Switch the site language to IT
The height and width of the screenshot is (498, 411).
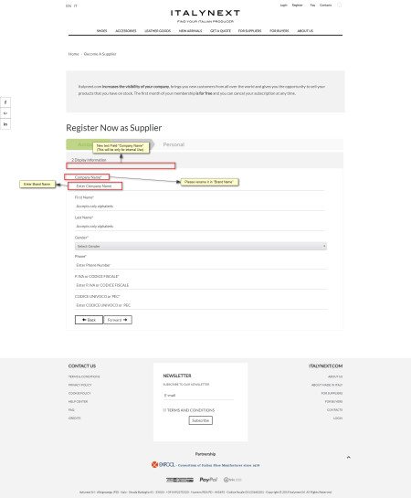point(76,5)
